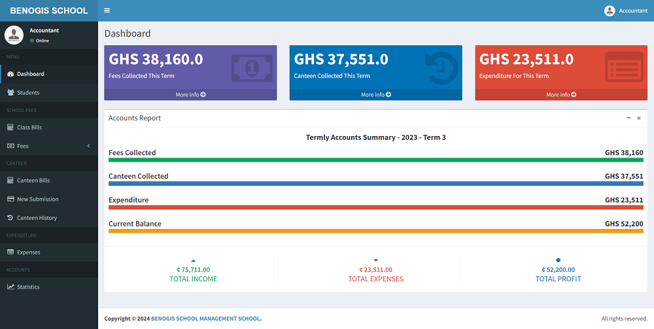Screen dimensions: 654x329
Task: Open Students page from sidebar
Action: click(28, 93)
